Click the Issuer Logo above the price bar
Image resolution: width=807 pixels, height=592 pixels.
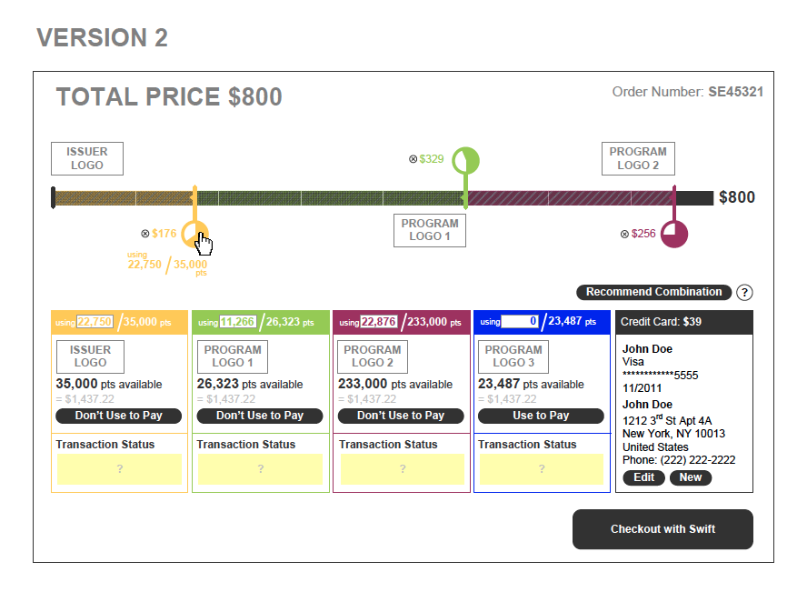(87, 158)
